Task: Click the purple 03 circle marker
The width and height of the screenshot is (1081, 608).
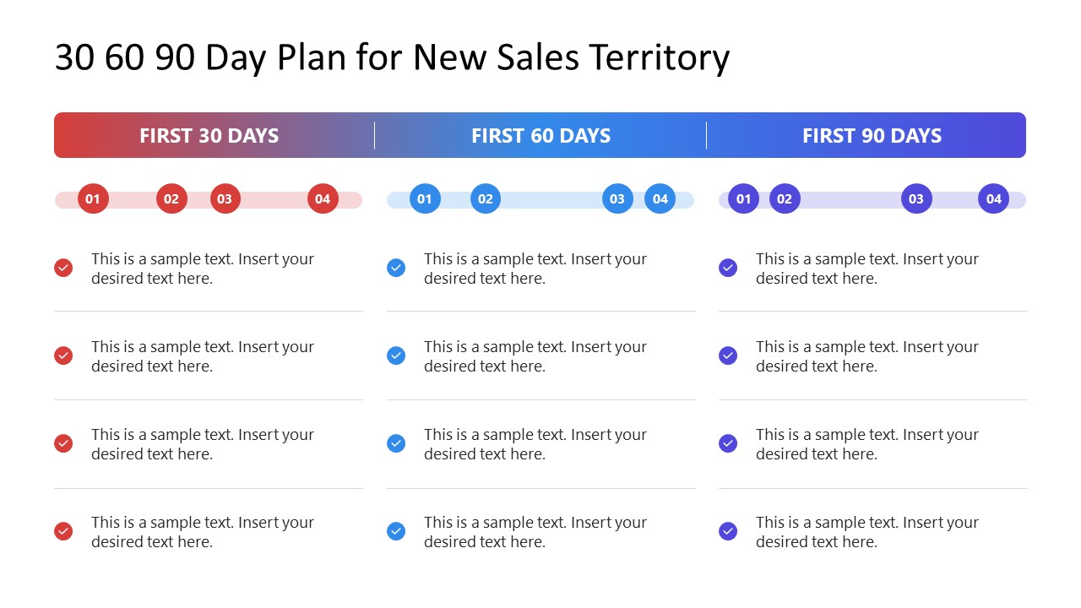Action: click(x=916, y=199)
